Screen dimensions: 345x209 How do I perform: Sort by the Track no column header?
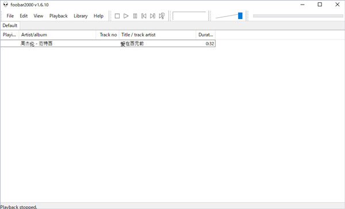click(108, 34)
